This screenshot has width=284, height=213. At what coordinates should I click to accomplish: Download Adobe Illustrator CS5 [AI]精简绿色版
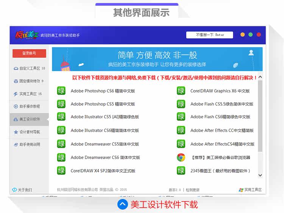point(105,117)
